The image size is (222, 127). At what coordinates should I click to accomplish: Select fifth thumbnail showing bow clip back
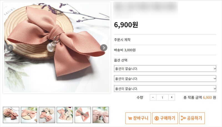[83, 115]
